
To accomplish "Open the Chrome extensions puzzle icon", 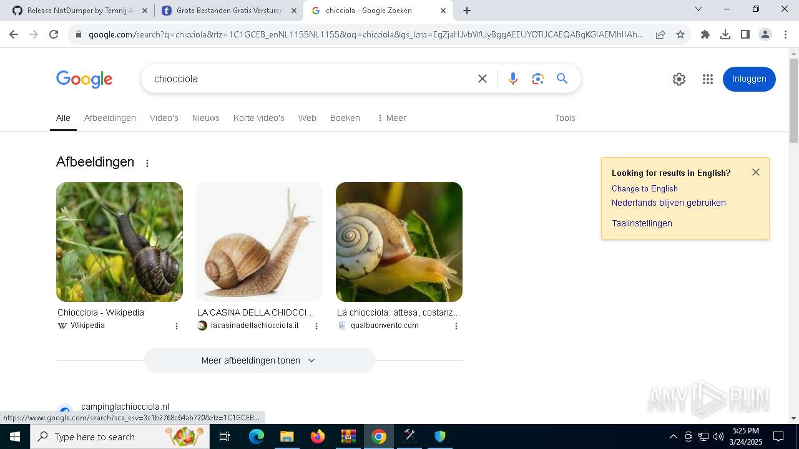I will [705, 34].
